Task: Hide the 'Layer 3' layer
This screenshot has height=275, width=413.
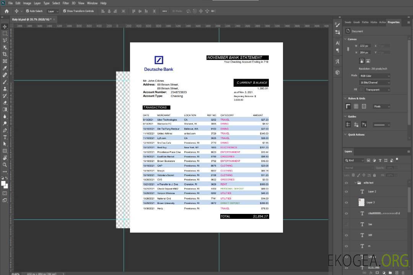Action: coord(346,203)
